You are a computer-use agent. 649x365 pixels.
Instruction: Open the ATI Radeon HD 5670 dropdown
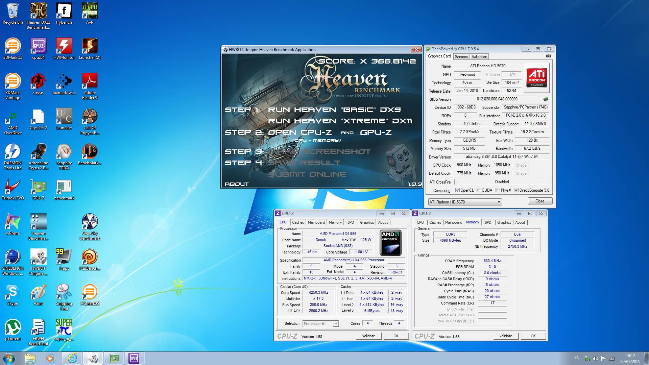point(465,202)
